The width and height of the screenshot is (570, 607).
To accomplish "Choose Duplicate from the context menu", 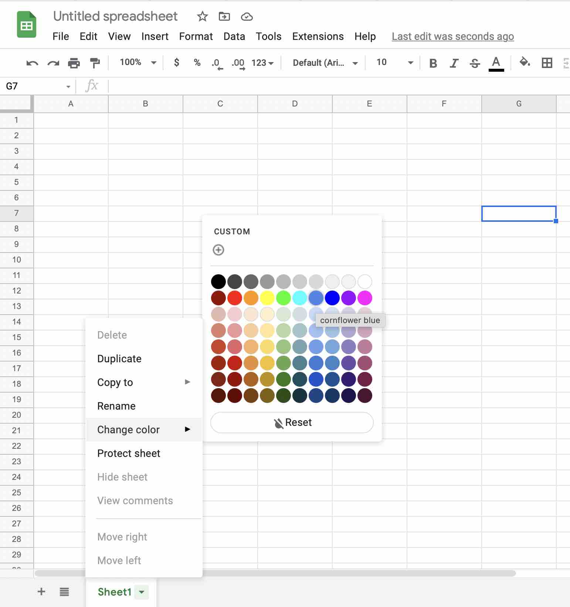I will click(119, 359).
